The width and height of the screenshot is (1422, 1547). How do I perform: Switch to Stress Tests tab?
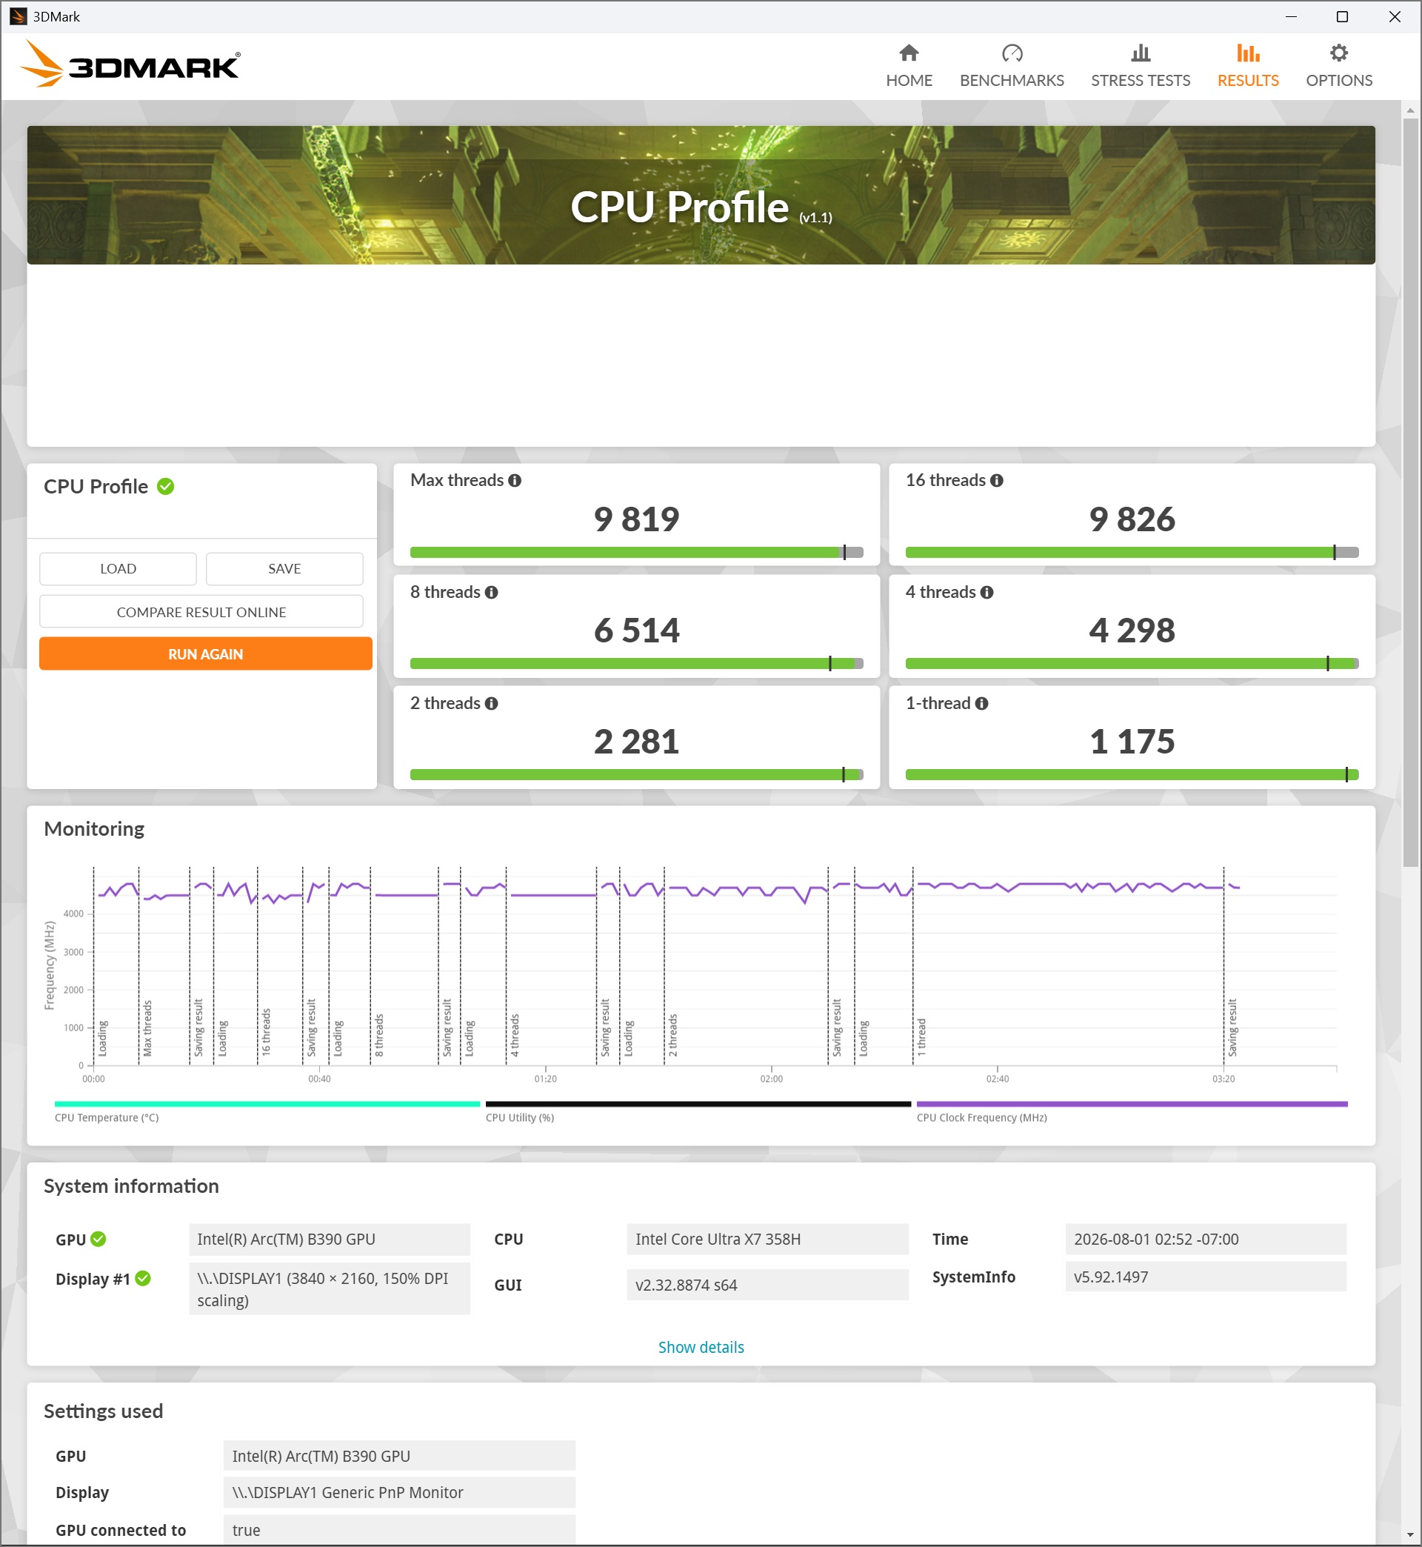coord(1141,66)
